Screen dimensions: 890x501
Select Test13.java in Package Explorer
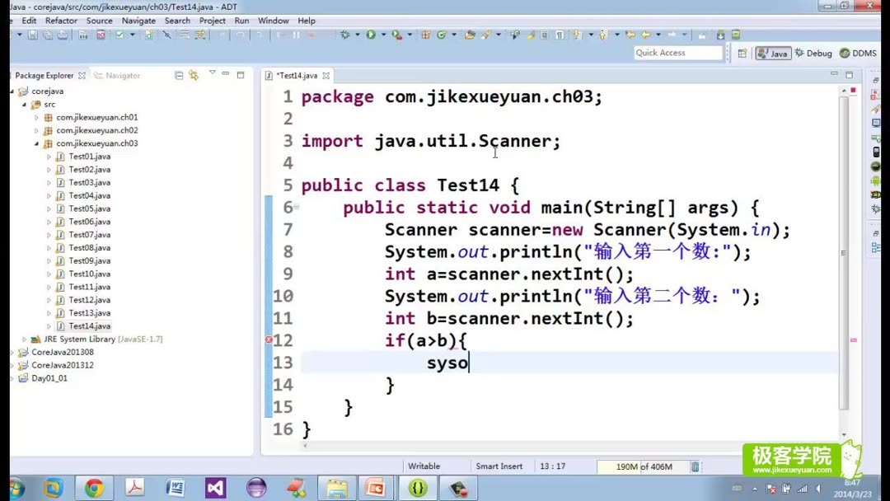89,312
